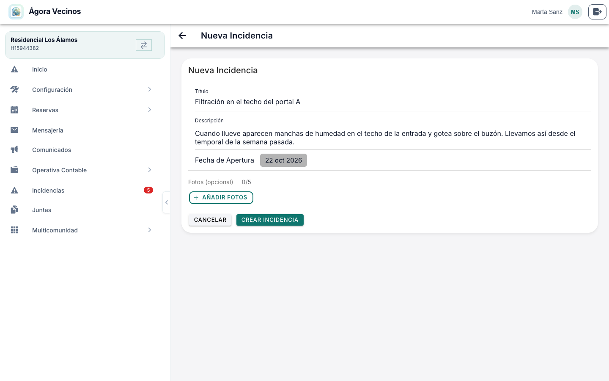Click the Inicio warning-triangle icon
Image resolution: width=609 pixels, height=381 pixels.
[14, 69]
